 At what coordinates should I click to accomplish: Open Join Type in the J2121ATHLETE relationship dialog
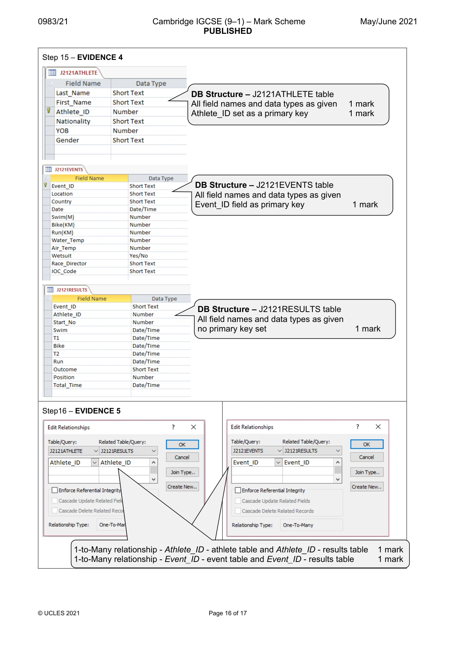(182, 472)
